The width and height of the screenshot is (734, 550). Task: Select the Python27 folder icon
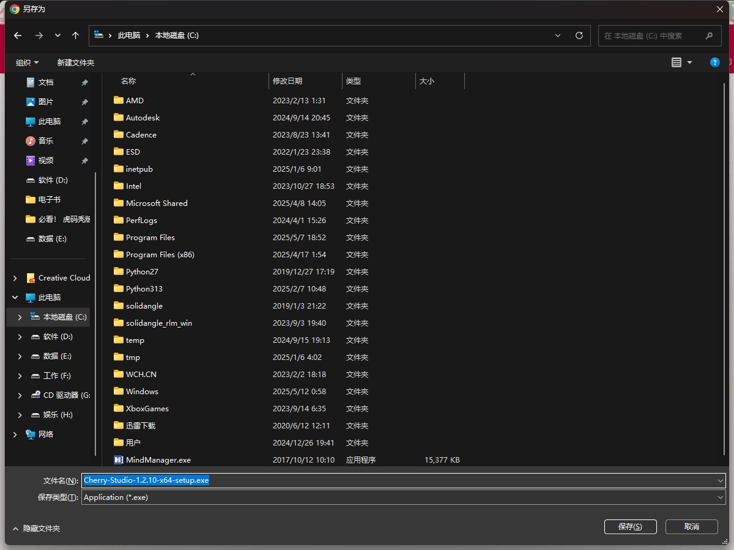pos(119,271)
